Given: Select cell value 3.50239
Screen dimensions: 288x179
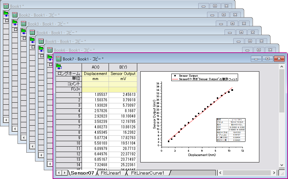Looking at the screenshot, I should coord(95,122).
